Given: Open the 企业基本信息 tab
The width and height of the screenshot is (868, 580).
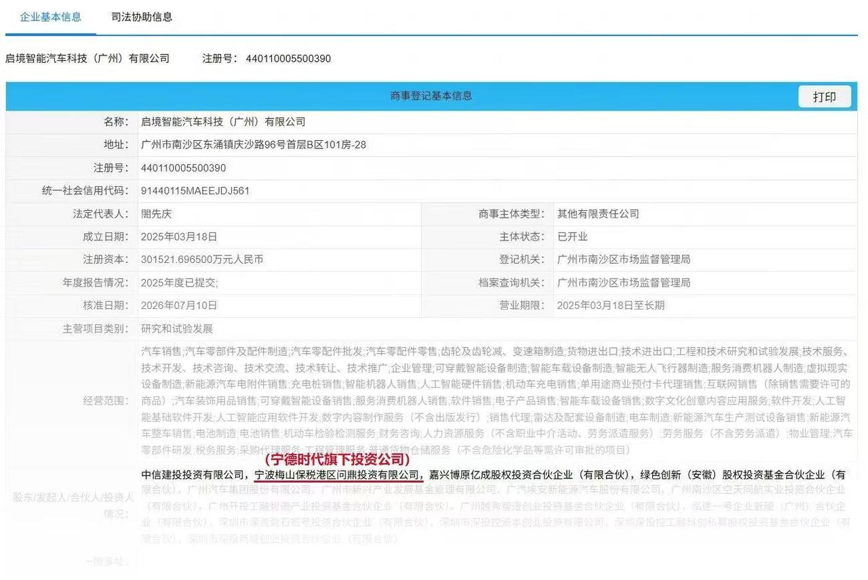Looking at the screenshot, I should pos(51,17).
